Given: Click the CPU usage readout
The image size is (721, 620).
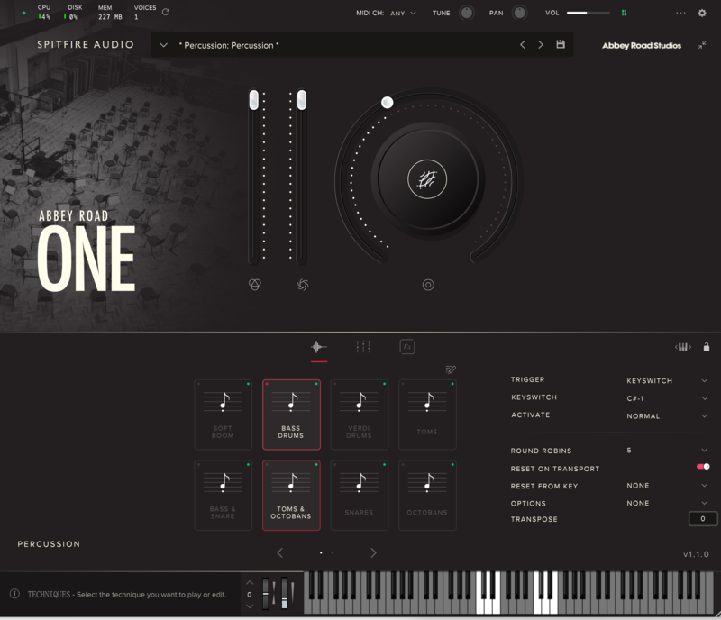Looking at the screenshot, I should pyautogui.click(x=44, y=13).
